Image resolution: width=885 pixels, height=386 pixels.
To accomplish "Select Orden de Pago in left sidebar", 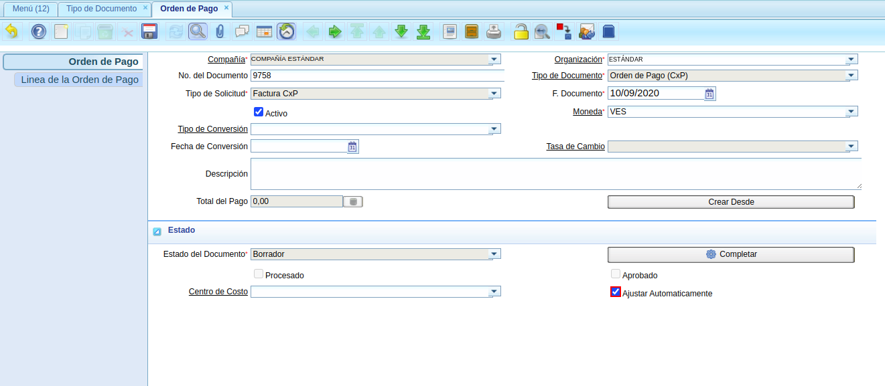I will pos(73,62).
